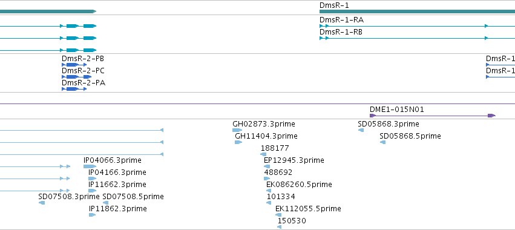
Task: Click the DmsR-2-PB protein glyph
Action: tap(74, 65)
